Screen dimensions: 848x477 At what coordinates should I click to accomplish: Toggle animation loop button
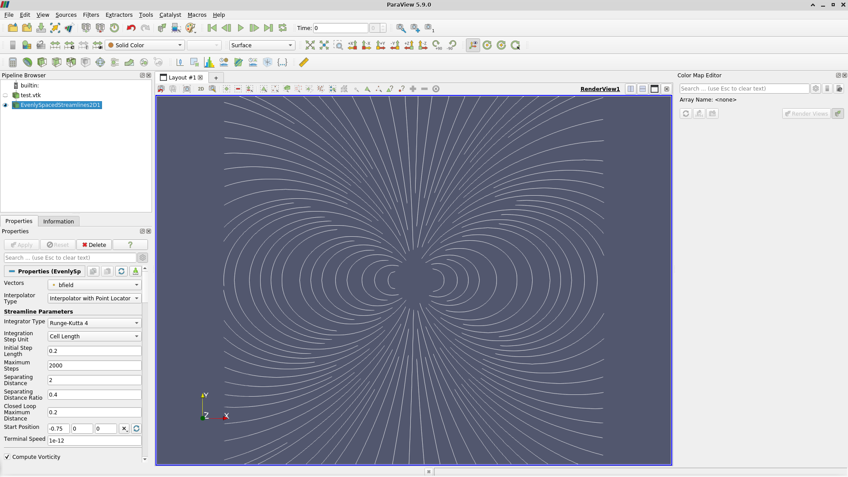click(x=283, y=28)
